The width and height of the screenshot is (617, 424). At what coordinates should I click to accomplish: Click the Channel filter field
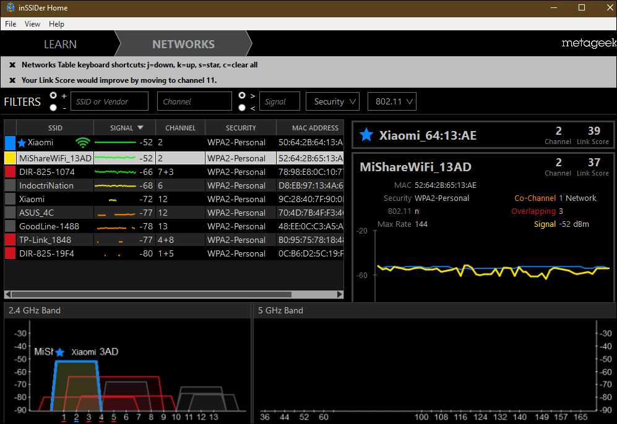point(194,101)
